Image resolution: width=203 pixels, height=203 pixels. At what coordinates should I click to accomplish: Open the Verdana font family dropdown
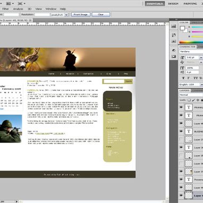click(x=191, y=52)
